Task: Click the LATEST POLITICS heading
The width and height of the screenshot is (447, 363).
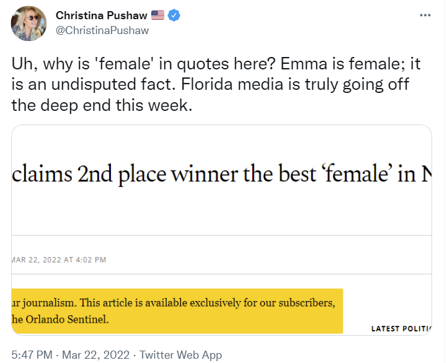Action: (x=401, y=328)
